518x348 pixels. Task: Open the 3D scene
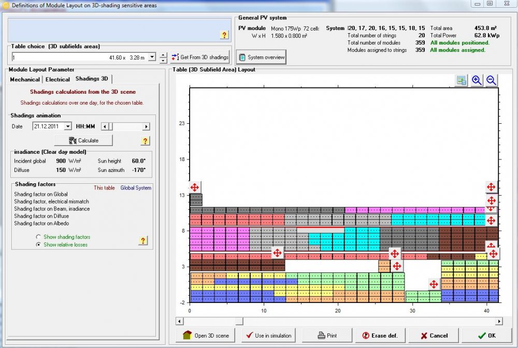(205, 335)
